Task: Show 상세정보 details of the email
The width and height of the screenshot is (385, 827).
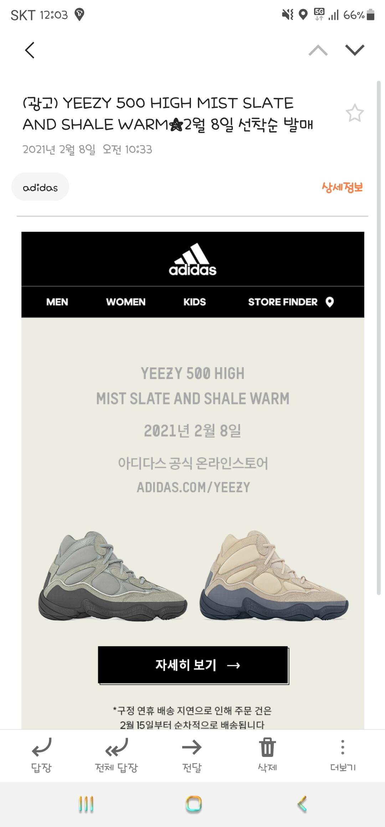Action: pos(342,187)
